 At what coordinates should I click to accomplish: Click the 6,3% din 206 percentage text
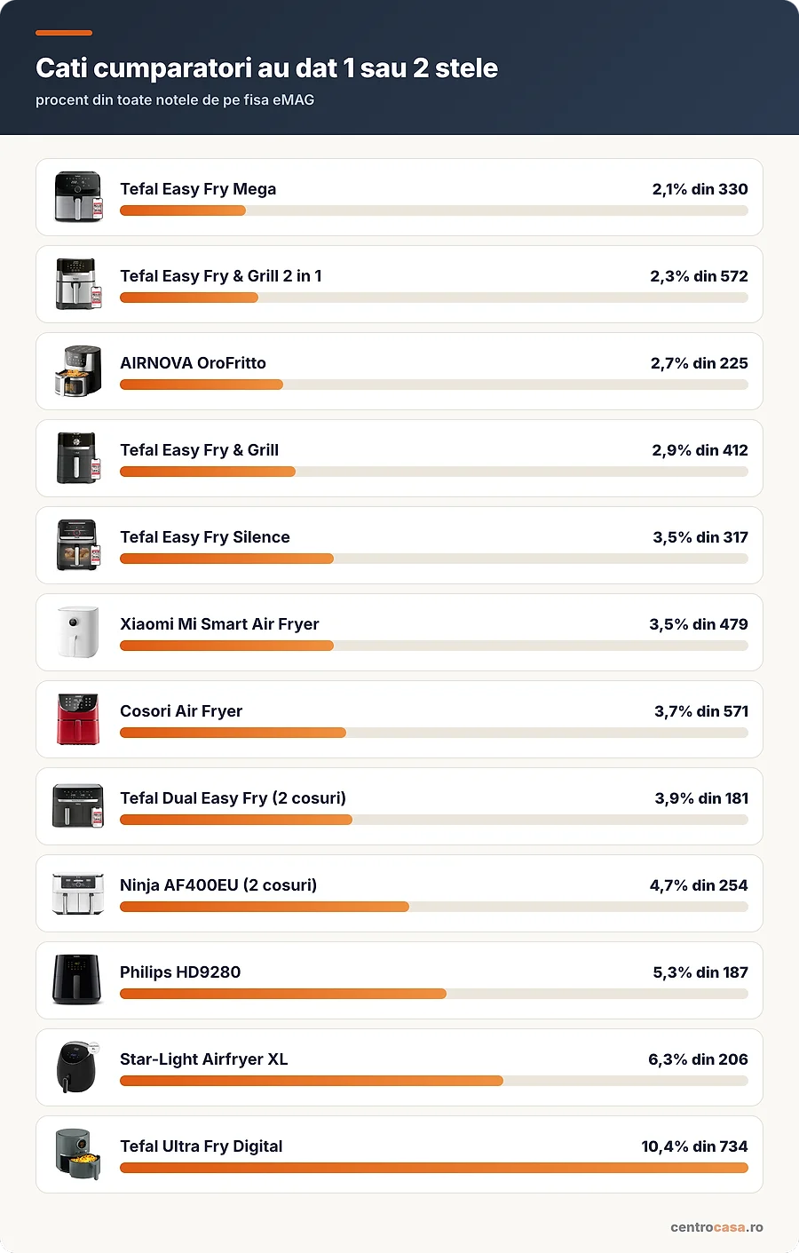[698, 1059]
